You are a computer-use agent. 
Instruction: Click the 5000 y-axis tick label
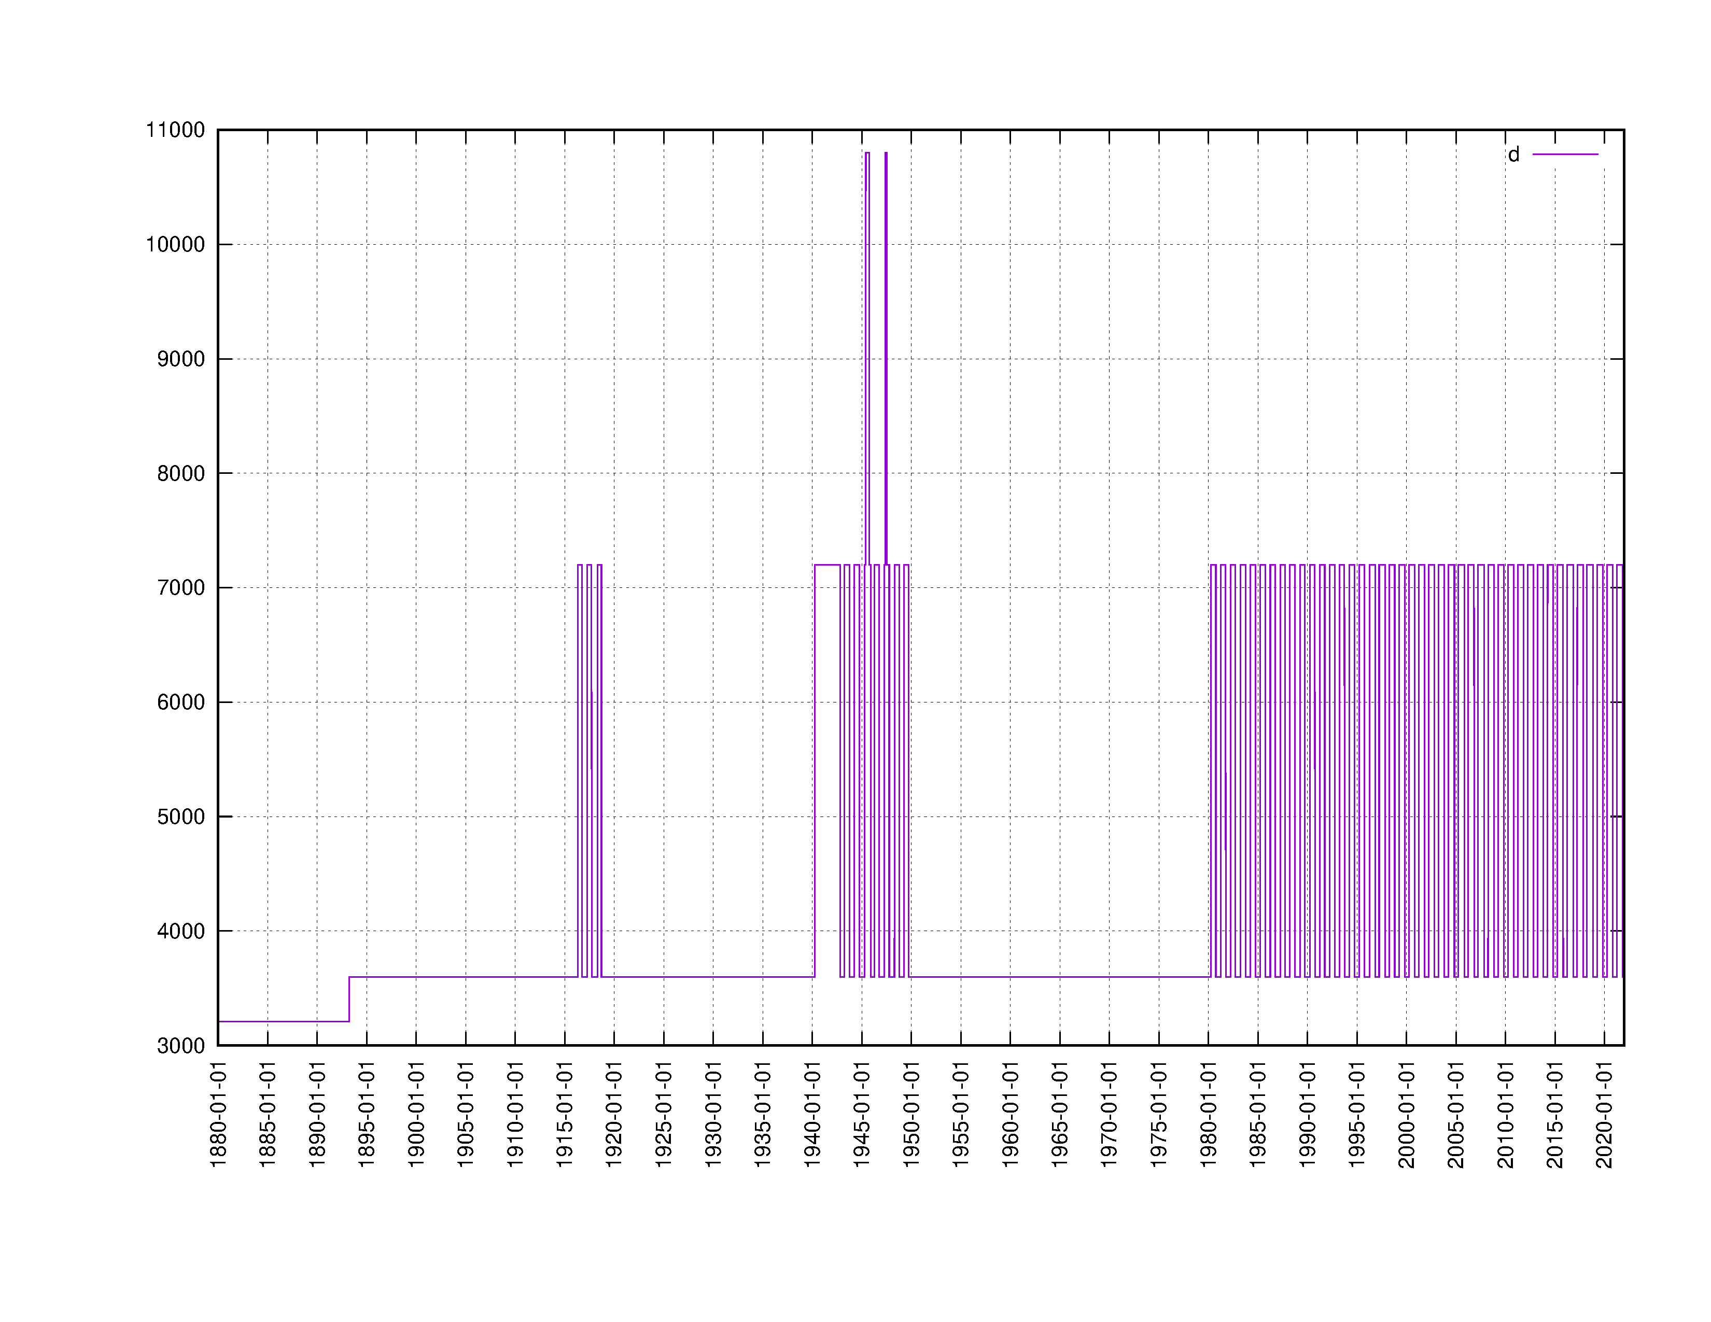[181, 817]
